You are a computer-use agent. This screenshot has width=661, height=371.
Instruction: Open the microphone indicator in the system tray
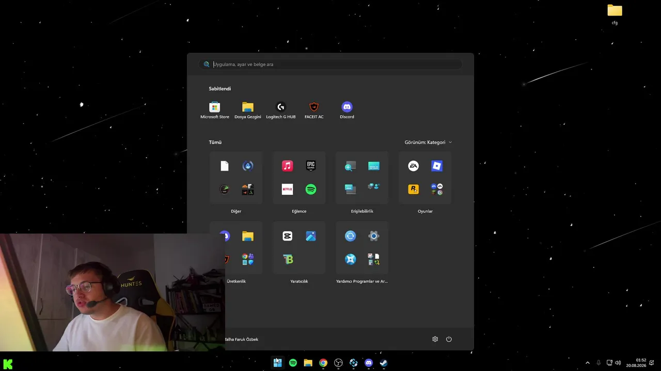pos(599,363)
